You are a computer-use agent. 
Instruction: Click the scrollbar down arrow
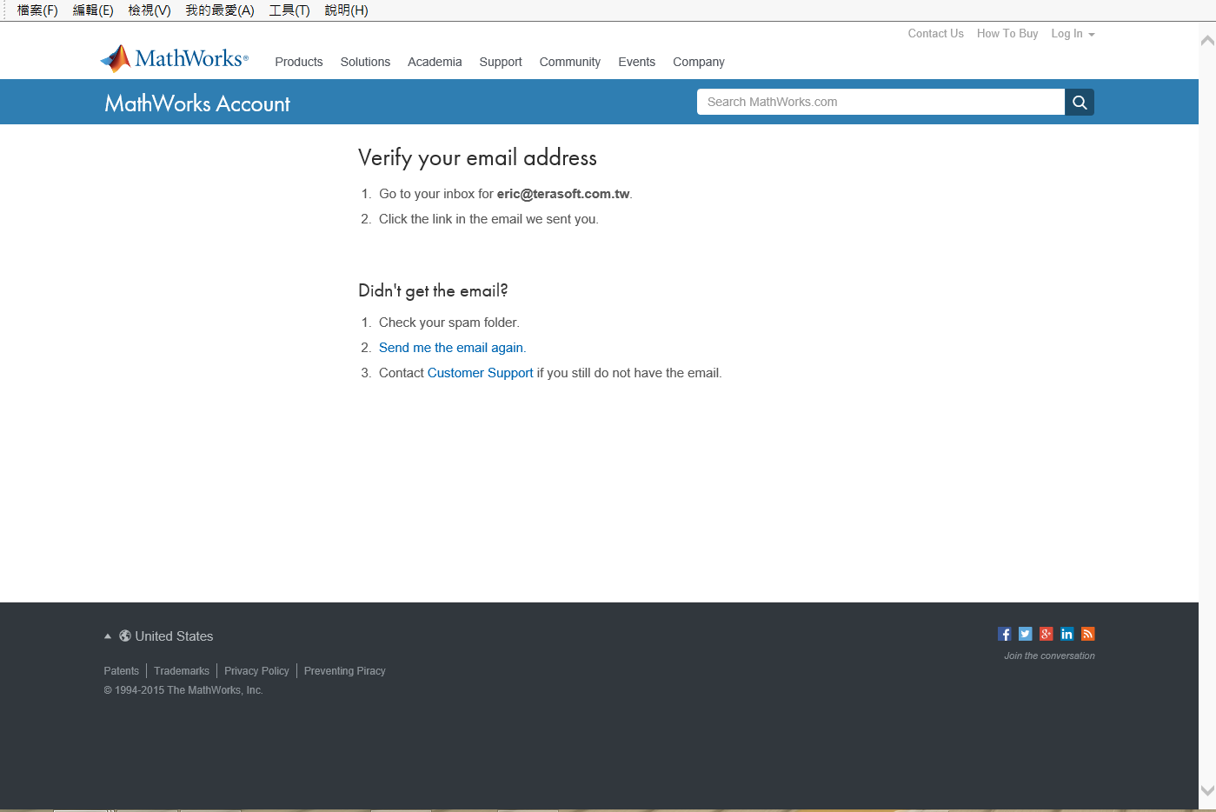point(1207,790)
